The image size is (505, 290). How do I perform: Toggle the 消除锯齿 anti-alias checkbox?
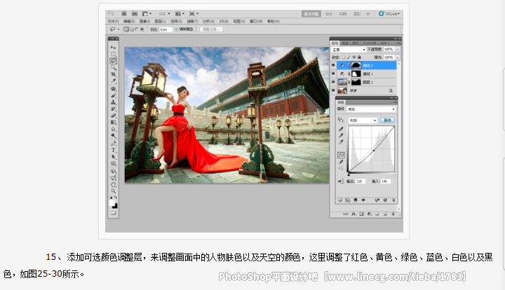pos(177,29)
